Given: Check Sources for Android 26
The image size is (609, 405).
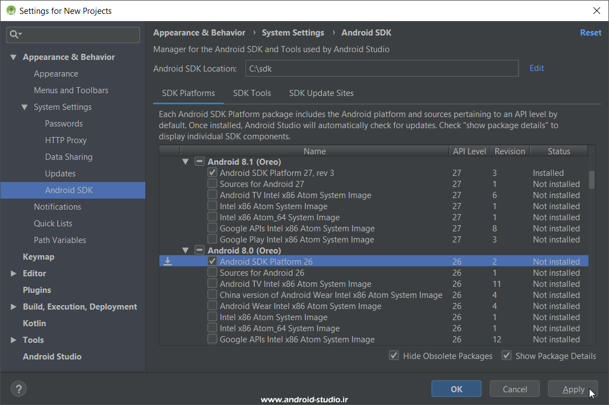Looking at the screenshot, I should click(212, 272).
